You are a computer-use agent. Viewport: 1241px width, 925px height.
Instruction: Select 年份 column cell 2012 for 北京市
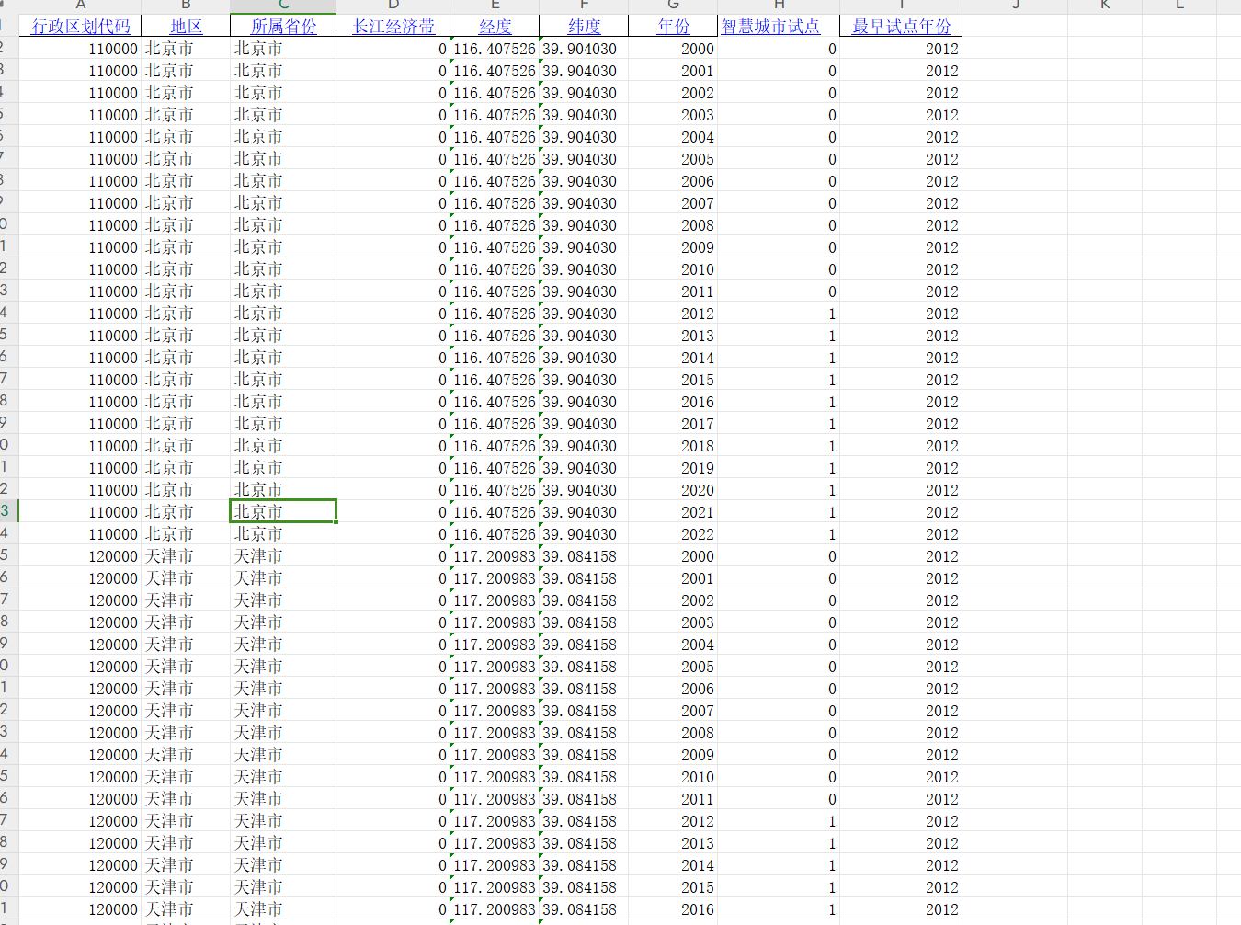(x=673, y=314)
